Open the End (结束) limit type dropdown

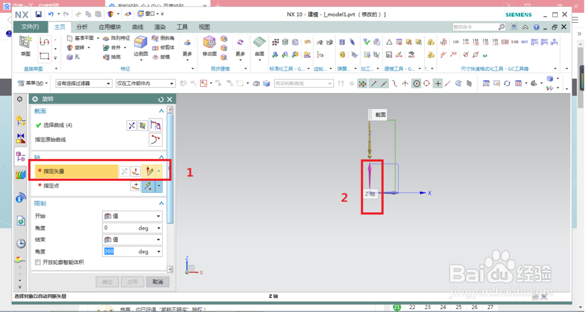point(132,240)
